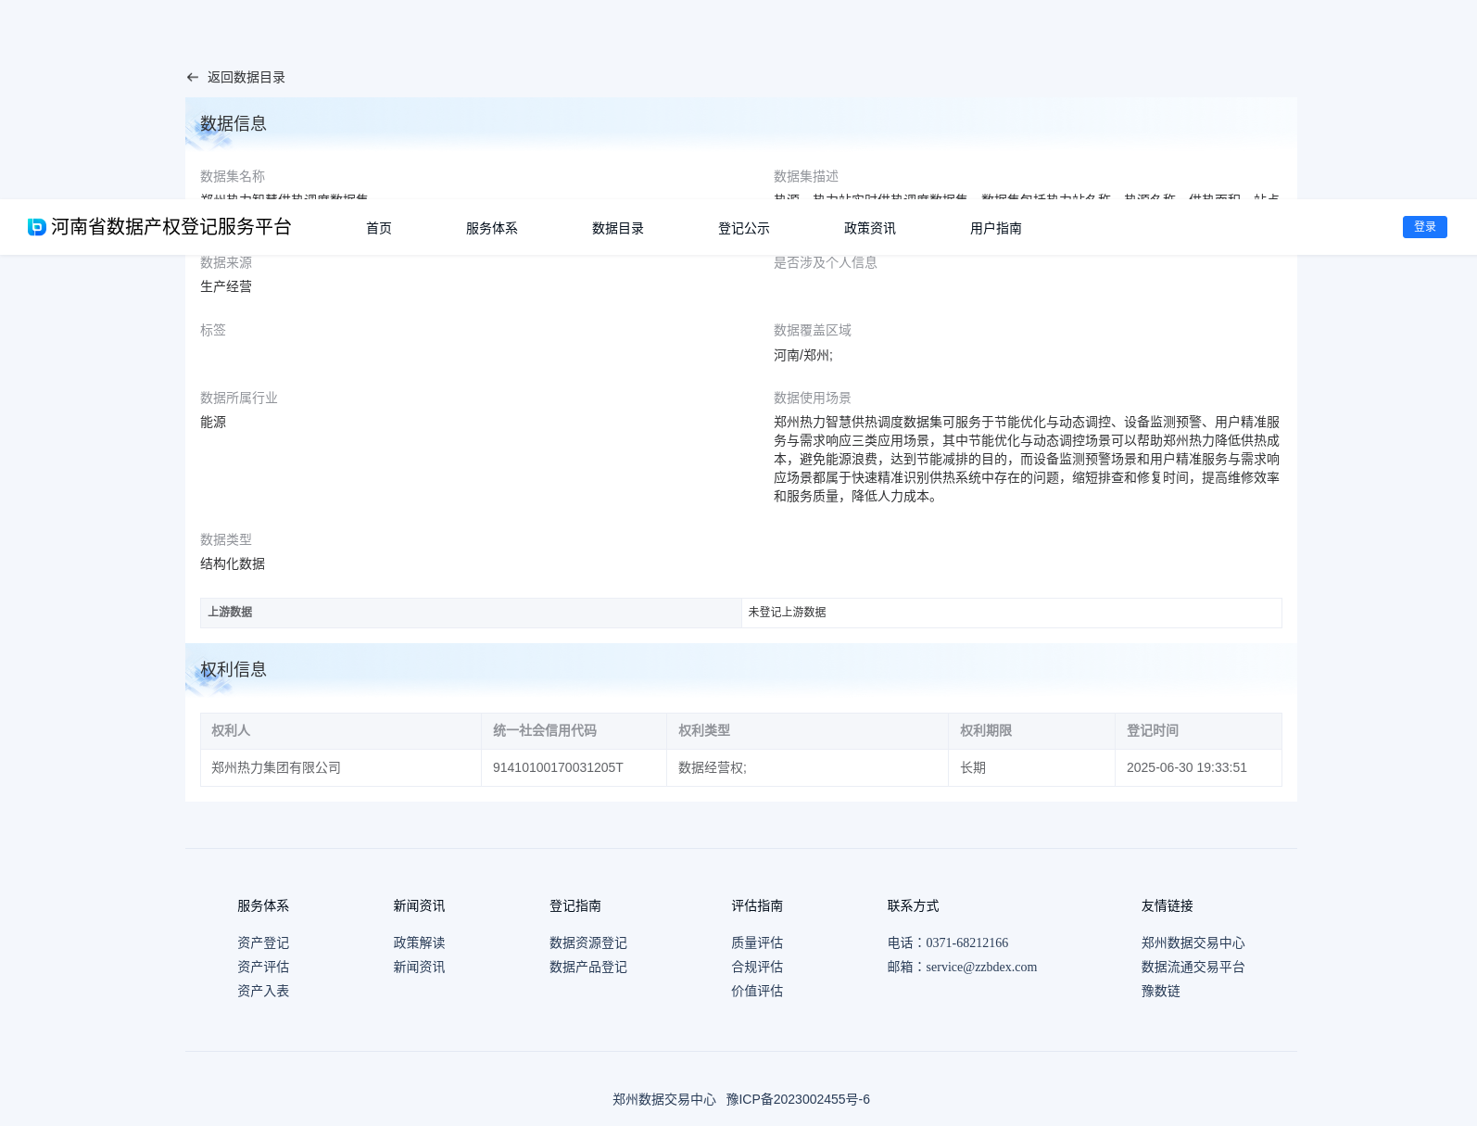Click the ICP record 豫ICP备2023002455号-6
Screen dimensions: 1477x1126
point(798,1099)
